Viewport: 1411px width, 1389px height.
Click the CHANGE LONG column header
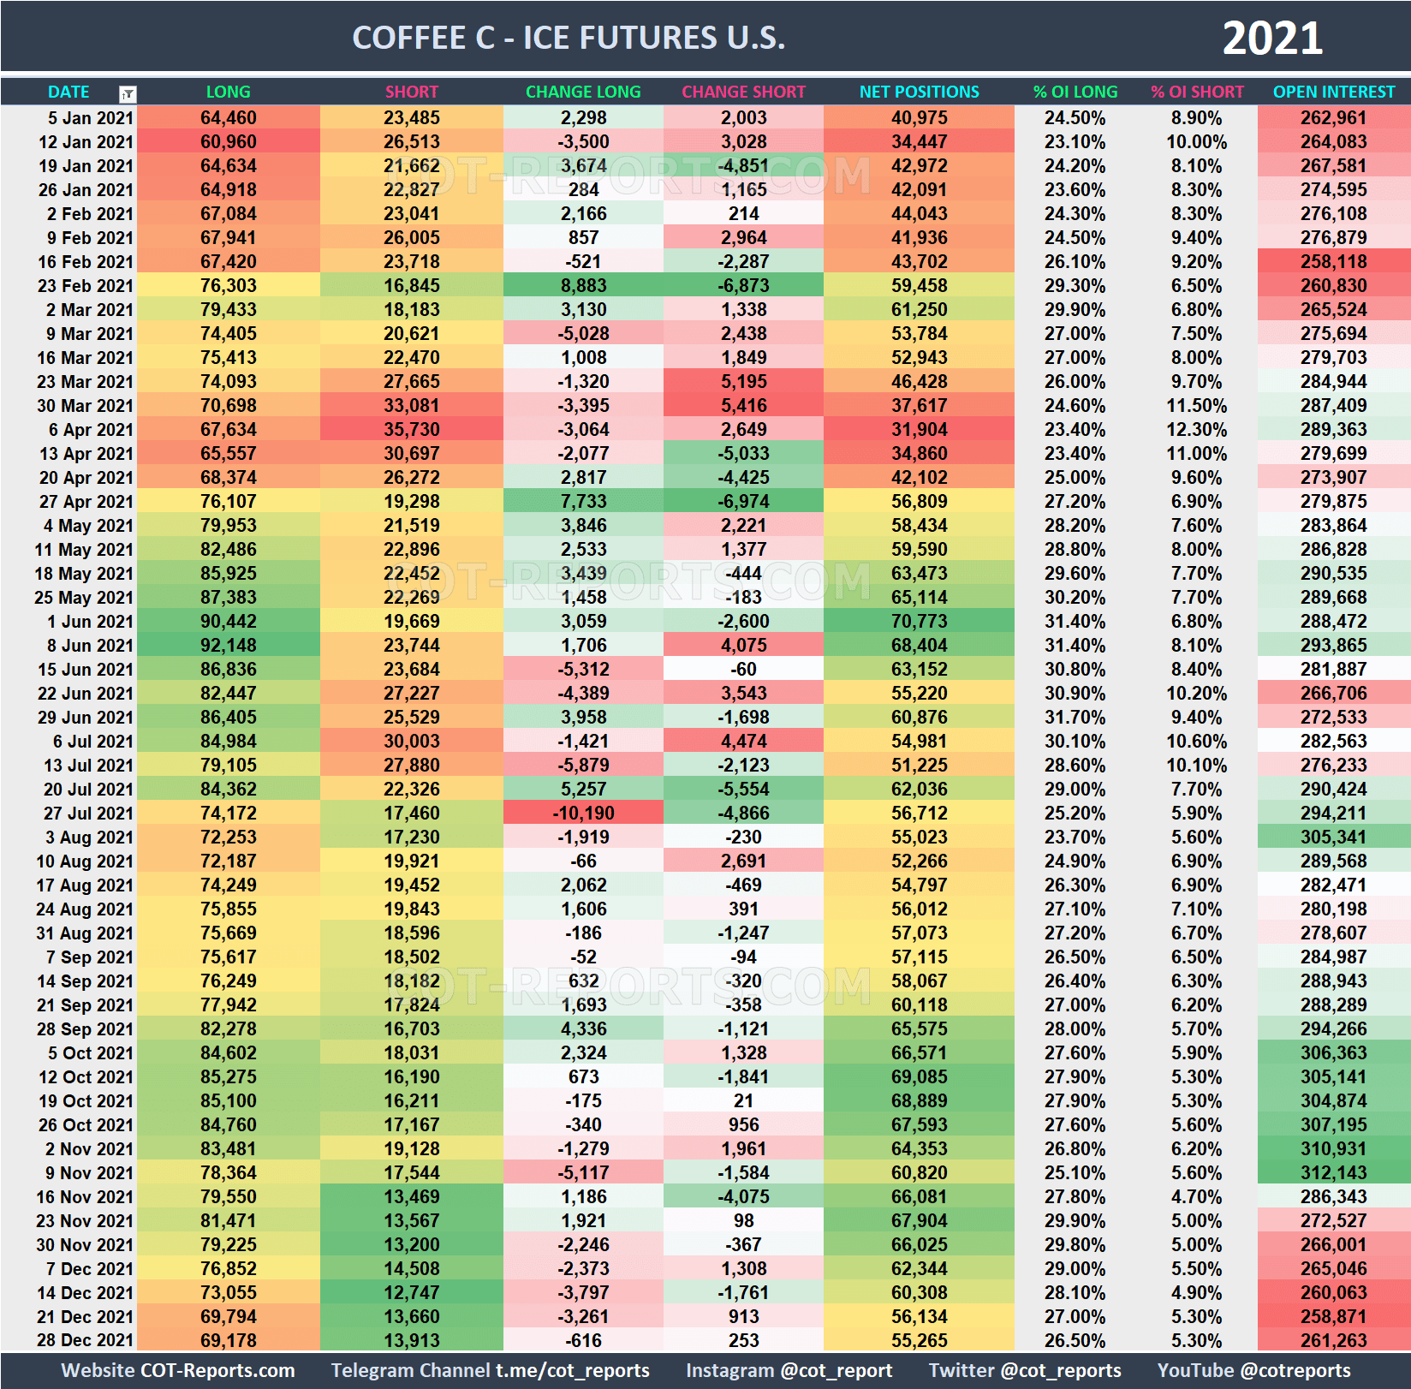[582, 92]
